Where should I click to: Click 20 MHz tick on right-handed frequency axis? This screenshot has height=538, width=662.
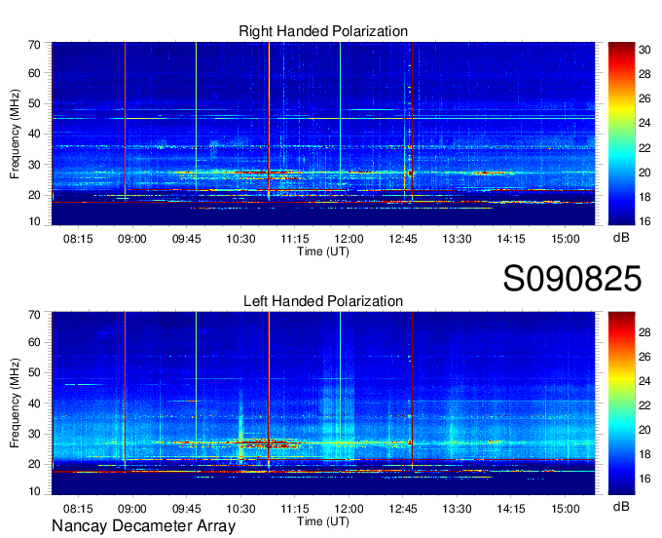(x=34, y=195)
